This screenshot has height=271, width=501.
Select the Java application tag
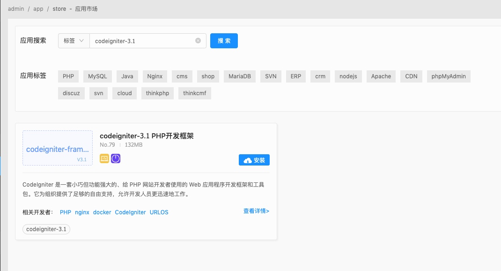click(x=127, y=76)
